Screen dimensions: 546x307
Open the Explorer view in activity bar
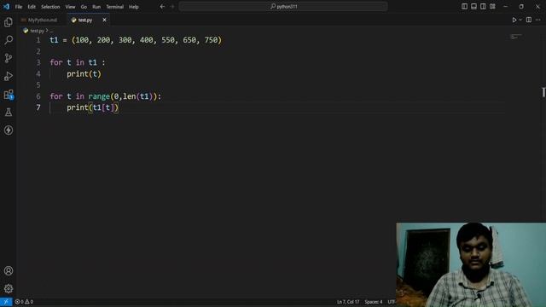pyautogui.click(x=9, y=22)
